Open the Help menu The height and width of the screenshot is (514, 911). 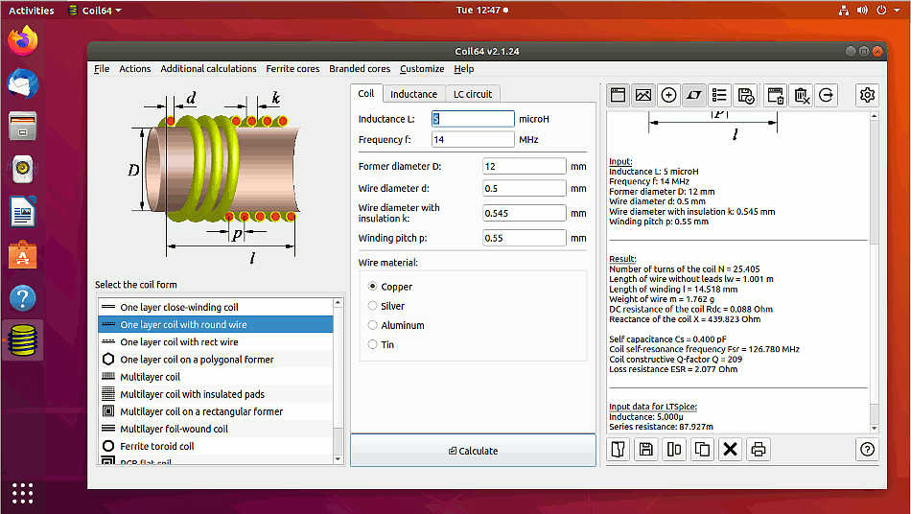[463, 68]
